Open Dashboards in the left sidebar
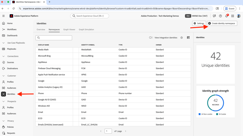 [x=12, y=36]
